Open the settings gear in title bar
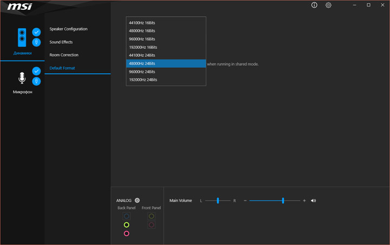The height and width of the screenshot is (245, 390). coord(328,5)
